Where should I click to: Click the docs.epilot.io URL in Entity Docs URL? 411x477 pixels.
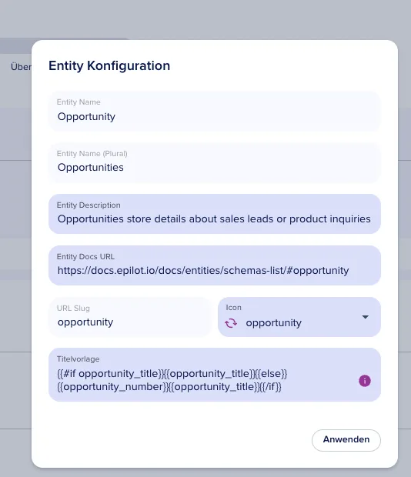203,271
